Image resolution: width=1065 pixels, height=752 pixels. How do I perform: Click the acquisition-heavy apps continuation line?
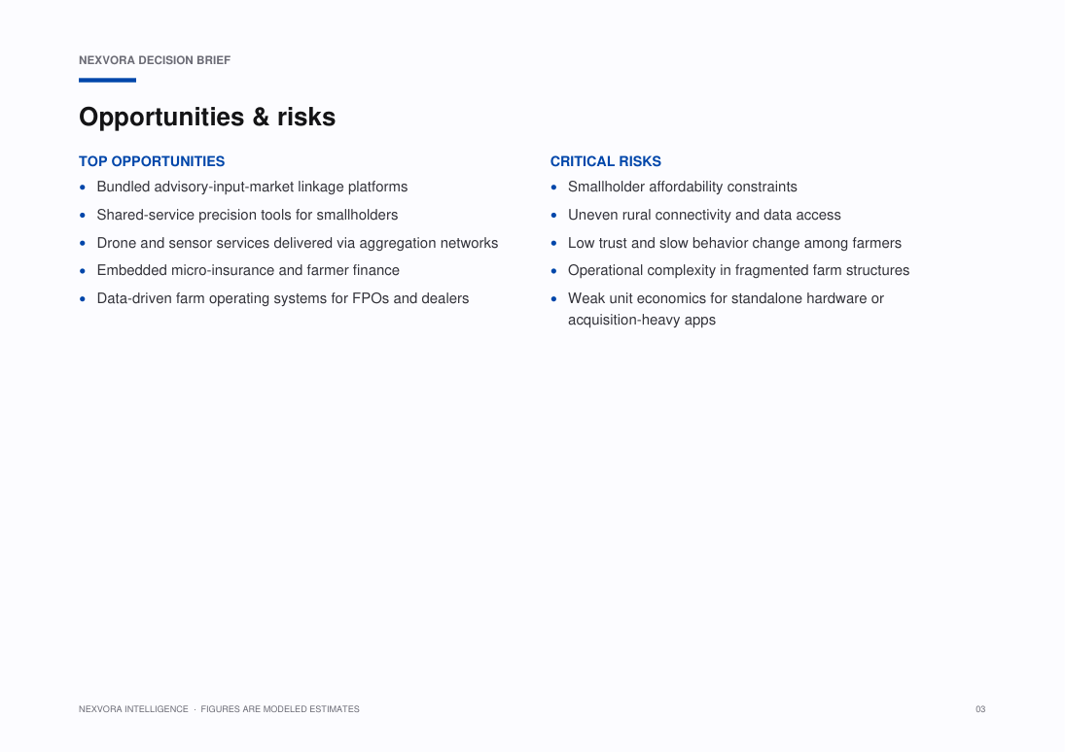pos(642,320)
